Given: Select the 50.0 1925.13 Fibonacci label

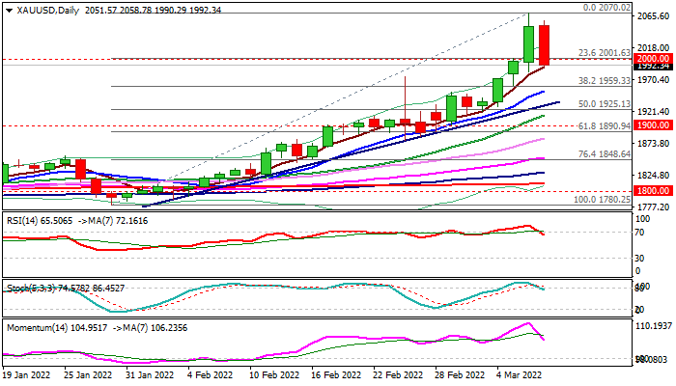Looking at the screenshot, I should pos(605,103).
